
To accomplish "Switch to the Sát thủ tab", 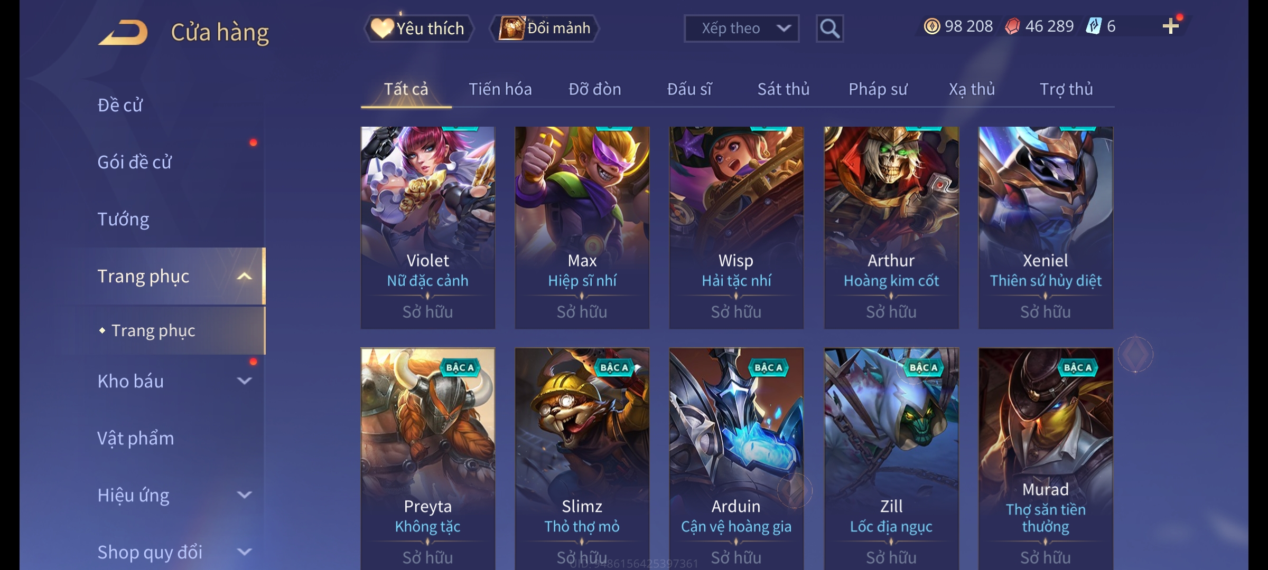I will [784, 89].
